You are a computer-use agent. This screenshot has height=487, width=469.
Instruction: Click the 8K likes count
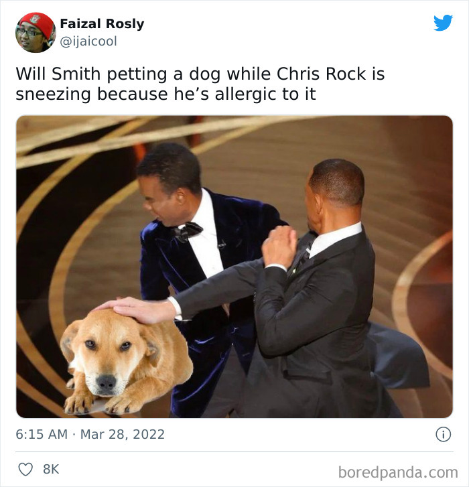[x=51, y=469]
